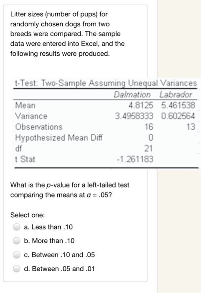Select the df value 21
Screen dimensions: 201x293
pos(149,148)
